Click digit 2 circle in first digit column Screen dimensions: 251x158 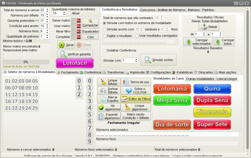tap(79, 94)
